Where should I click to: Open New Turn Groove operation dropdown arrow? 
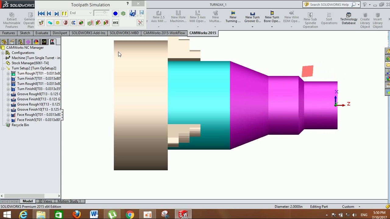click(252, 27)
